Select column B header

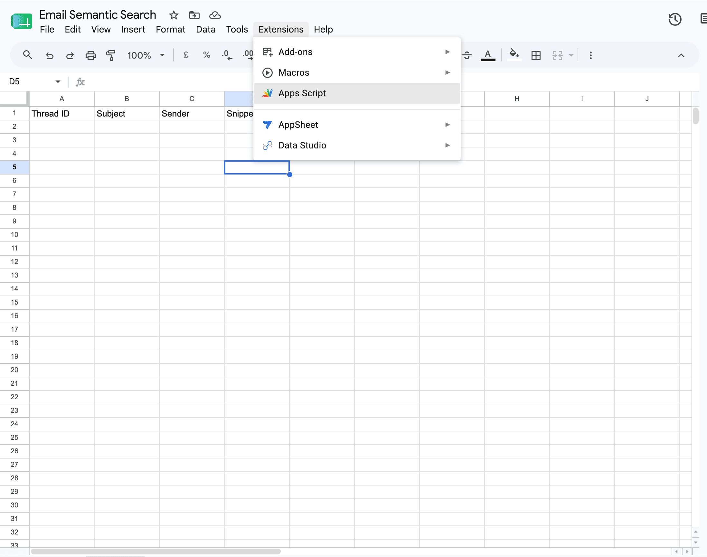click(x=127, y=99)
